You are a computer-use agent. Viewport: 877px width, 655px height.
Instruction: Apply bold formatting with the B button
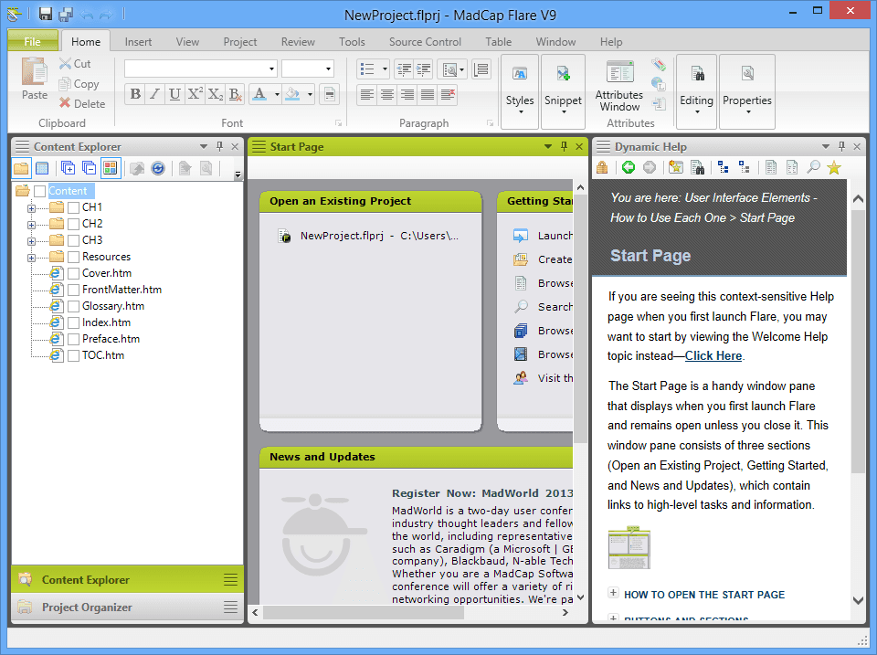pos(135,94)
